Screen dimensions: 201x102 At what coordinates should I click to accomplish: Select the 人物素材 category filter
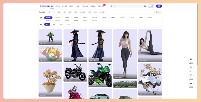pos(122,18)
